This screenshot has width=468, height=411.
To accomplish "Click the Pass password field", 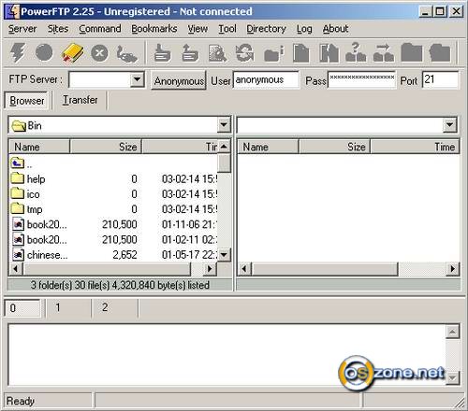I will point(362,80).
